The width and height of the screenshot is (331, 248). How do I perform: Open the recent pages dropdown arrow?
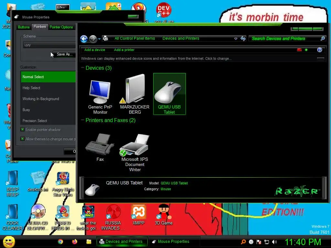click(x=99, y=39)
